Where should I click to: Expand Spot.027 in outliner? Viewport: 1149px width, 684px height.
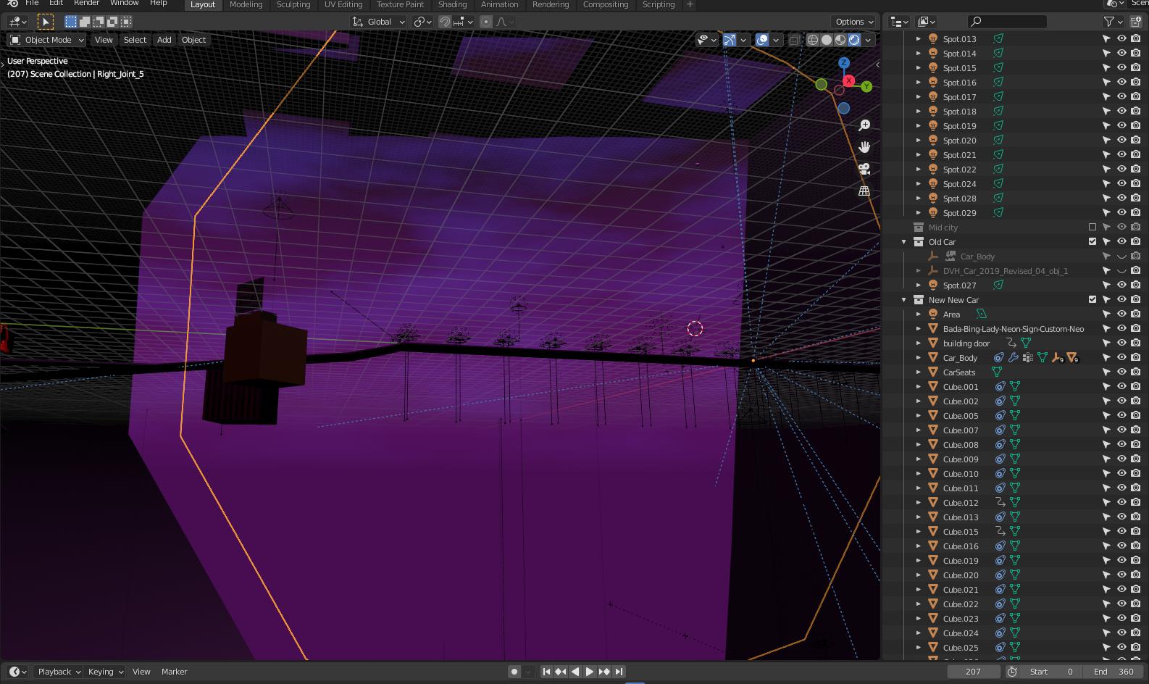tap(919, 285)
